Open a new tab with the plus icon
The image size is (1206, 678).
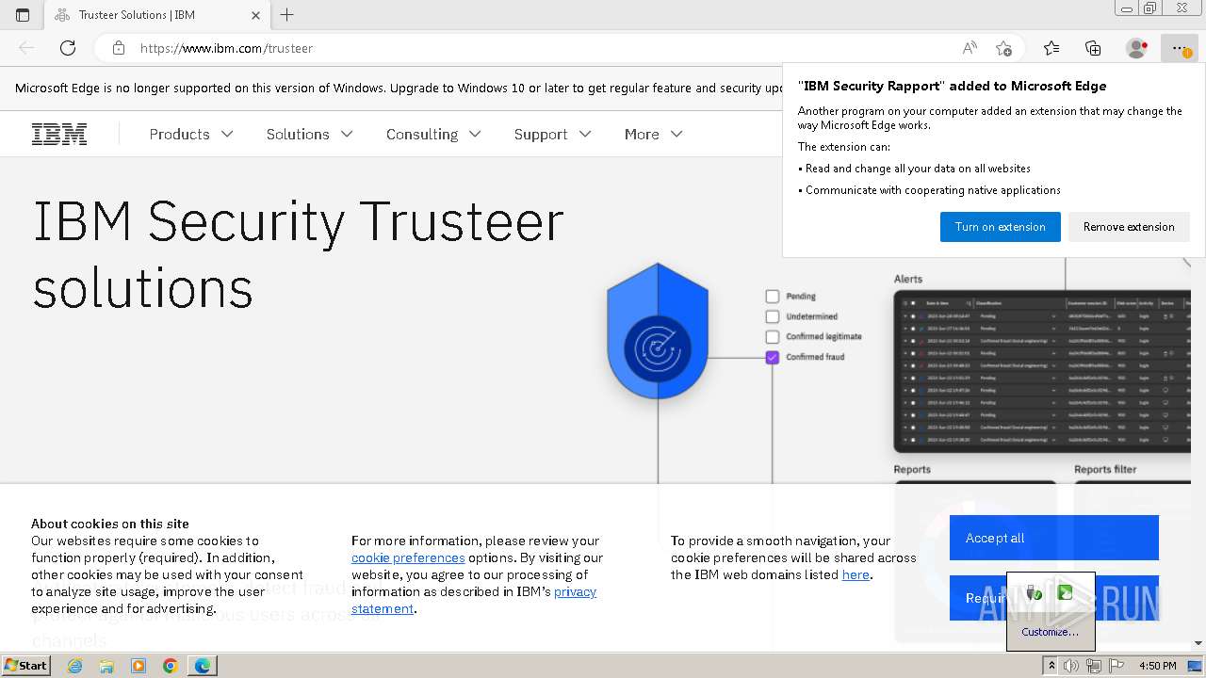click(287, 15)
